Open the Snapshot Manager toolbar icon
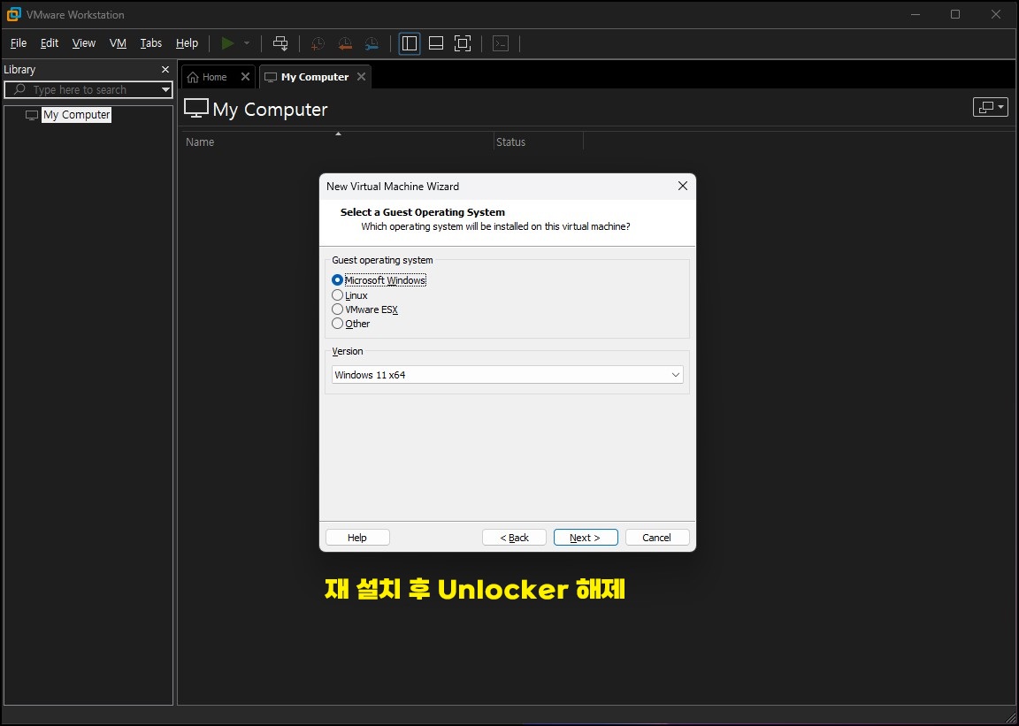Viewport: 1019px width, 726px height. [372, 43]
